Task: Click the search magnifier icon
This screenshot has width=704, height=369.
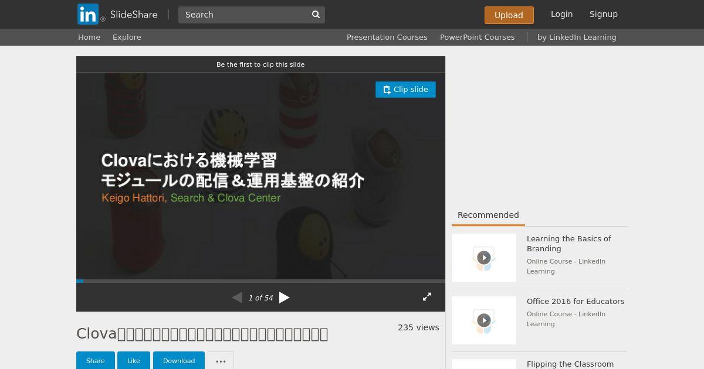Action: 316,15
